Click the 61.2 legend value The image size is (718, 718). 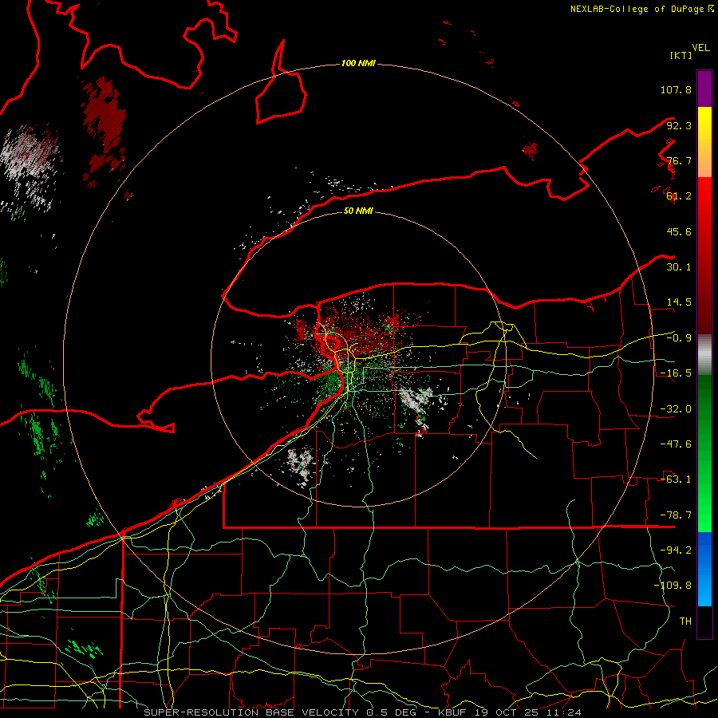(x=679, y=196)
